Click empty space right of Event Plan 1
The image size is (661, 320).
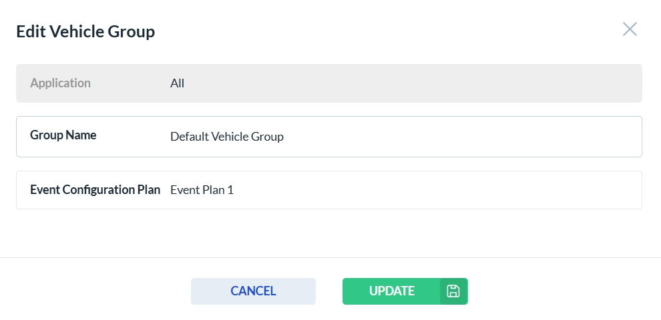click(x=434, y=190)
